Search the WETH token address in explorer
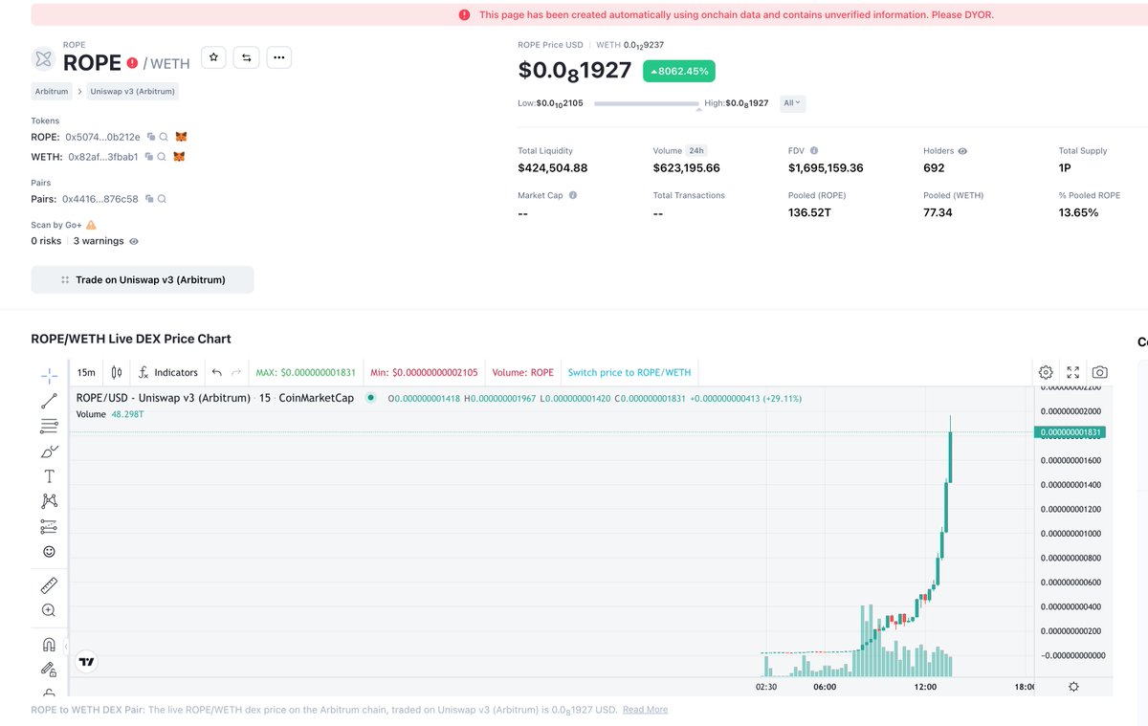 coord(162,156)
